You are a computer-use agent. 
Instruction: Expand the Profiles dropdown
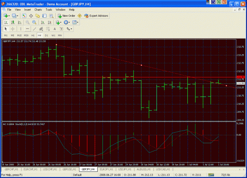coord(17,16)
